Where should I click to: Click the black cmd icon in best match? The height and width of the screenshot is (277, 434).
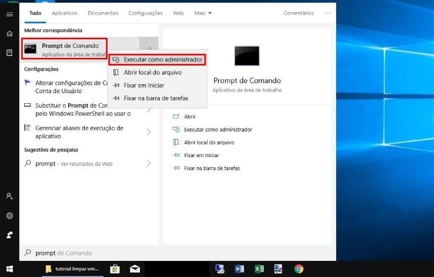pos(30,49)
